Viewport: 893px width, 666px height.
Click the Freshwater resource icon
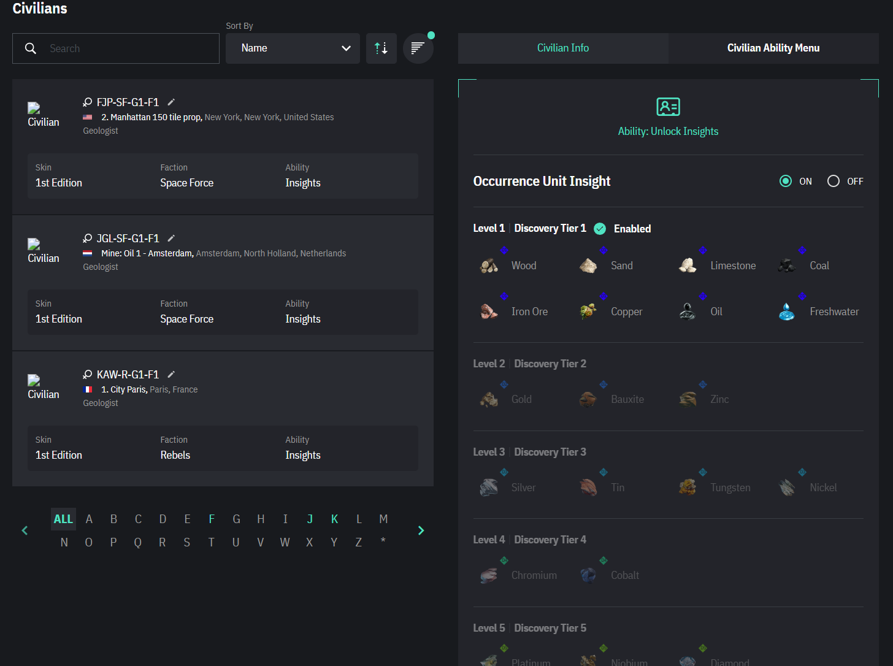(787, 312)
